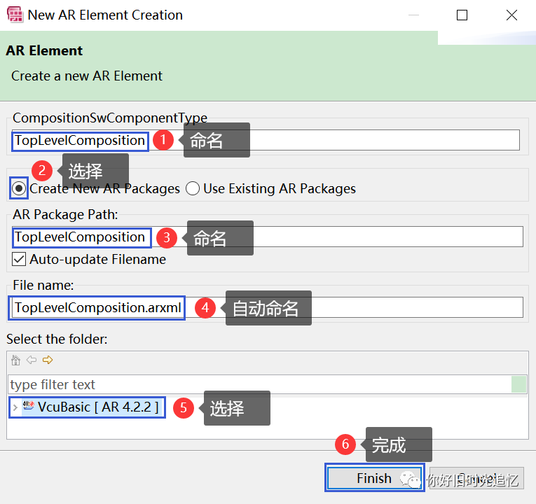This screenshot has width=536, height=504.
Task: Select Create New AR Packages radio button
Action: [x=19, y=188]
